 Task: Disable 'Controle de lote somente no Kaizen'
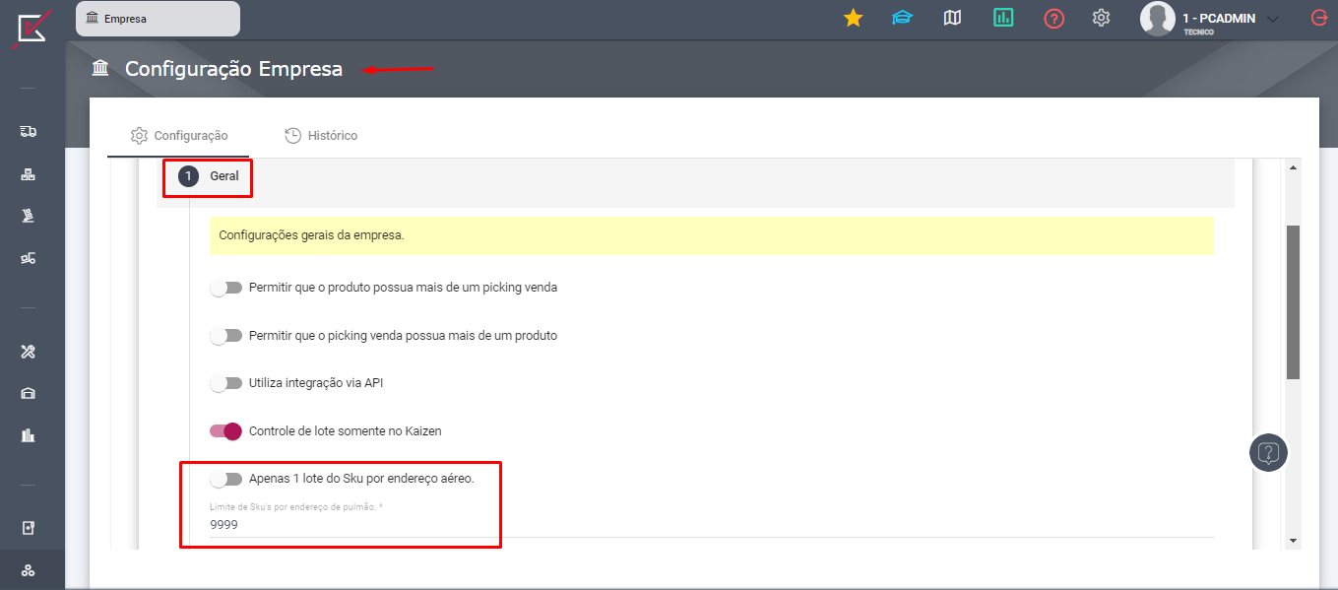point(226,431)
